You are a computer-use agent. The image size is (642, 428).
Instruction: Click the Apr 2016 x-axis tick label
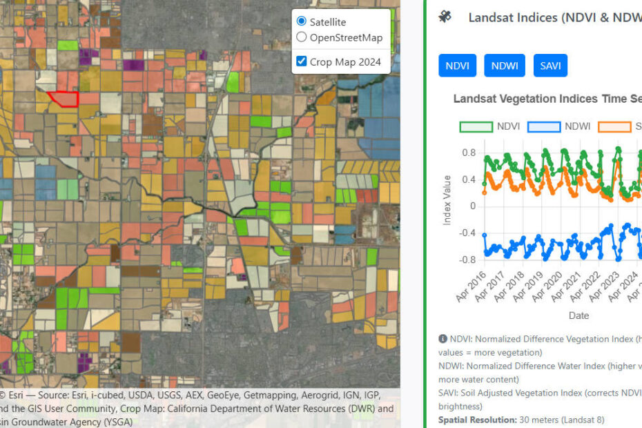point(471,288)
